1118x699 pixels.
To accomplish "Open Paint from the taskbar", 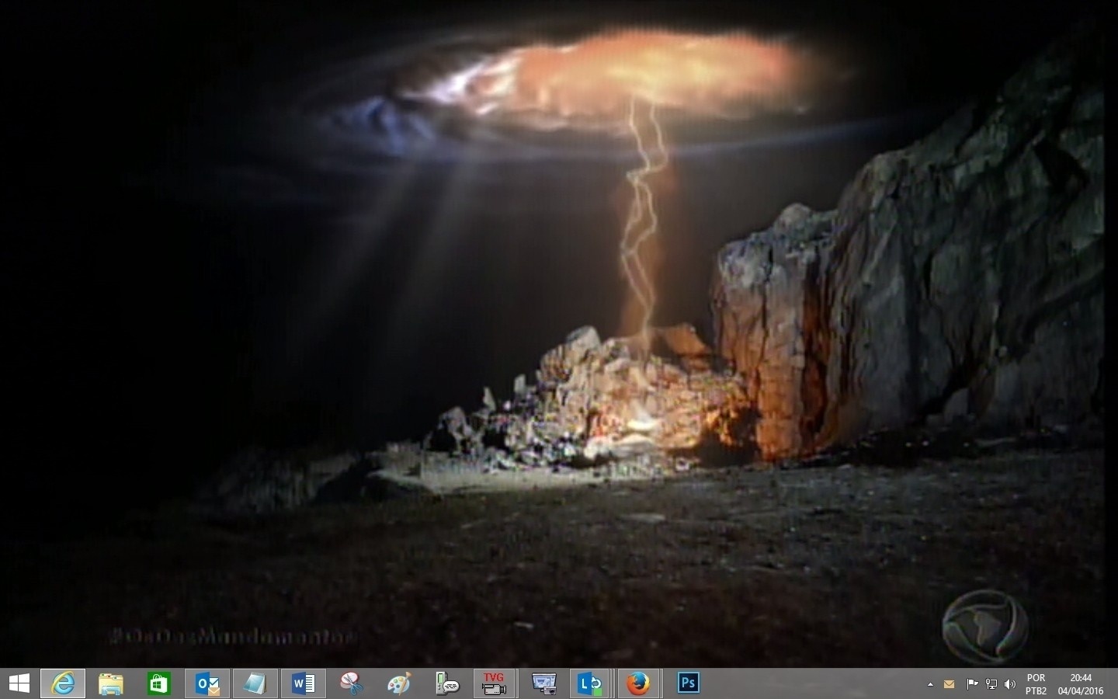I will click(x=399, y=683).
